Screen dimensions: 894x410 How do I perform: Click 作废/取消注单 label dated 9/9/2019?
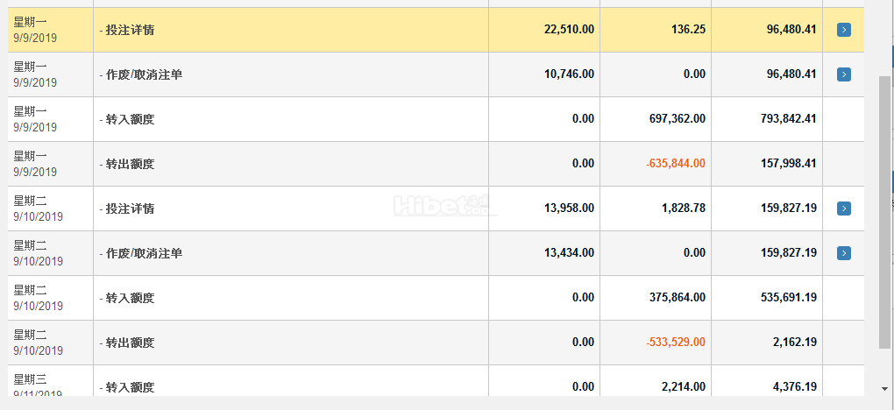(144, 74)
